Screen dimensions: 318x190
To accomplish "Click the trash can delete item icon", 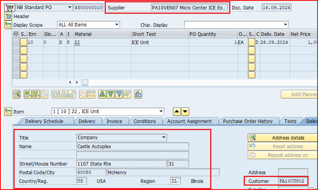I will [x=55, y=94].
